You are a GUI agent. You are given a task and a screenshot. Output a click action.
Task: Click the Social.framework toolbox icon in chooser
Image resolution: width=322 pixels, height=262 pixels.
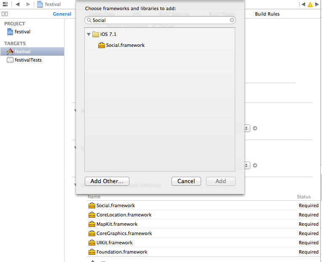coord(102,45)
